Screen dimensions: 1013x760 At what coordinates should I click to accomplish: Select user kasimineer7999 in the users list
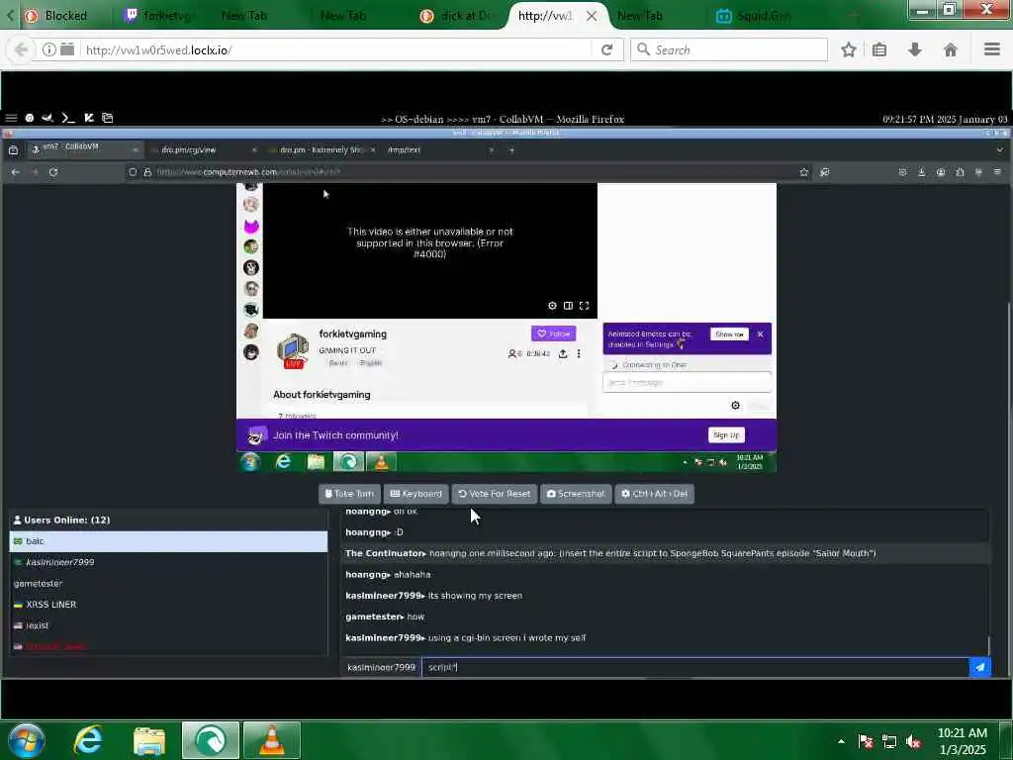(168, 562)
